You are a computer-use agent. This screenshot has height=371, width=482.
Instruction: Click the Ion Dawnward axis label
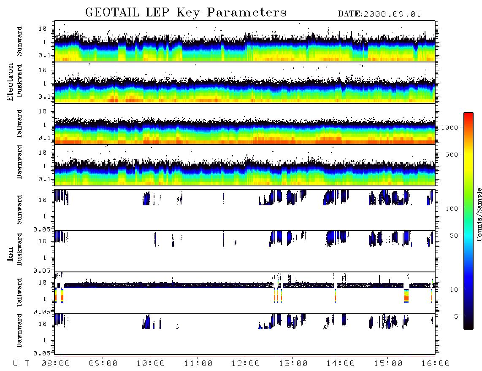[19, 331]
